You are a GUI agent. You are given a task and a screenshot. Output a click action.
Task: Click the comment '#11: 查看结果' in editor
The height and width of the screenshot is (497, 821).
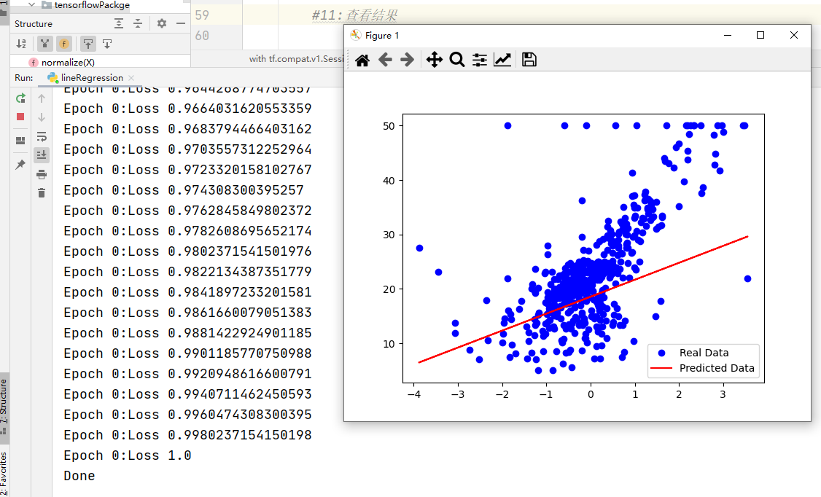click(x=354, y=15)
